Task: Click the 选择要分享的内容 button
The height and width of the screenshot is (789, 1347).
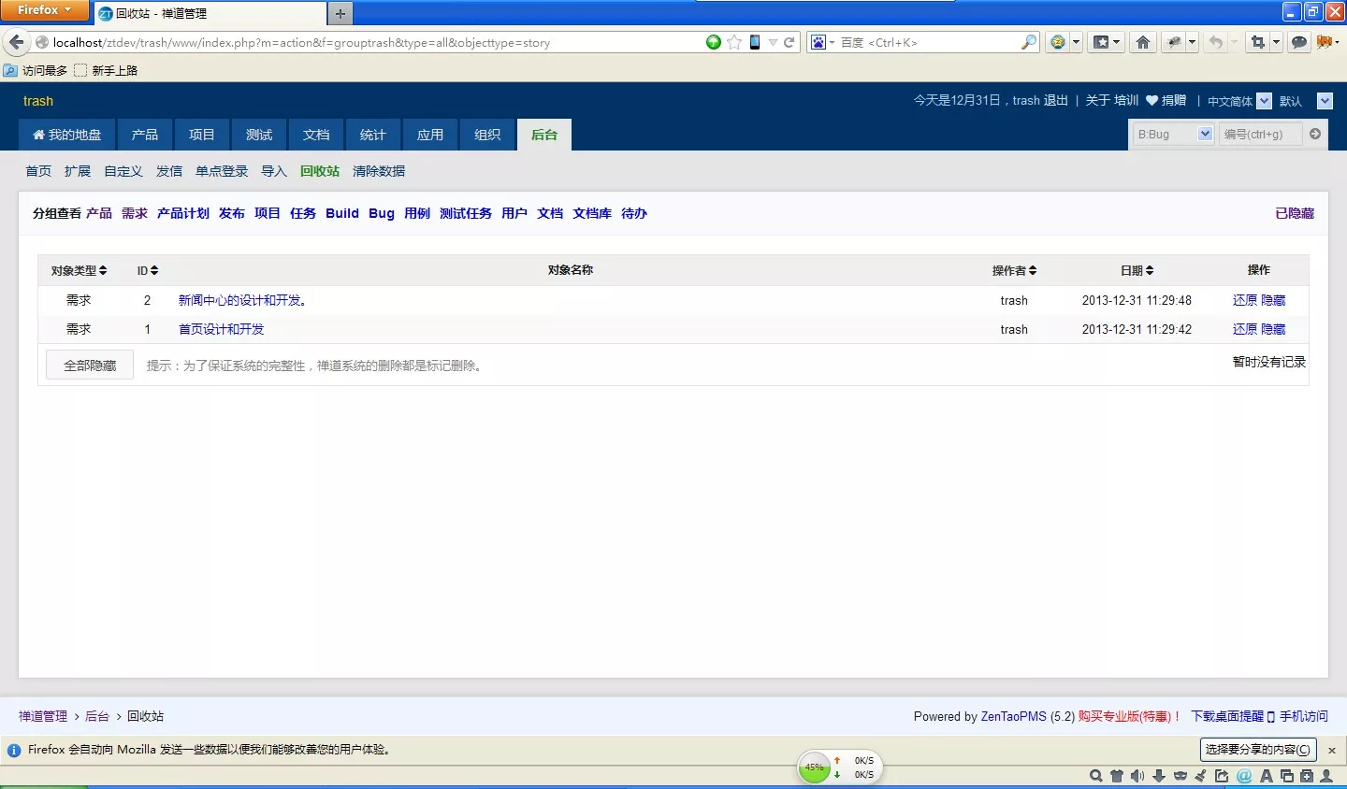Action: point(1258,750)
